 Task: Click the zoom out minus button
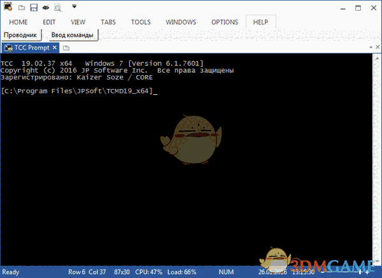[x=323, y=272]
